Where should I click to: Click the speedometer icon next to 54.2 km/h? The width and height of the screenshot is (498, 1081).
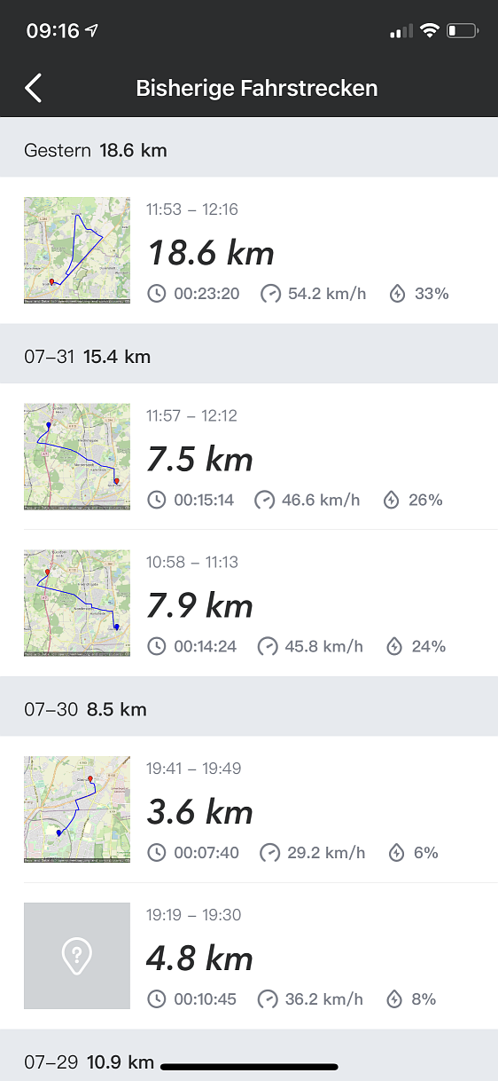270,294
